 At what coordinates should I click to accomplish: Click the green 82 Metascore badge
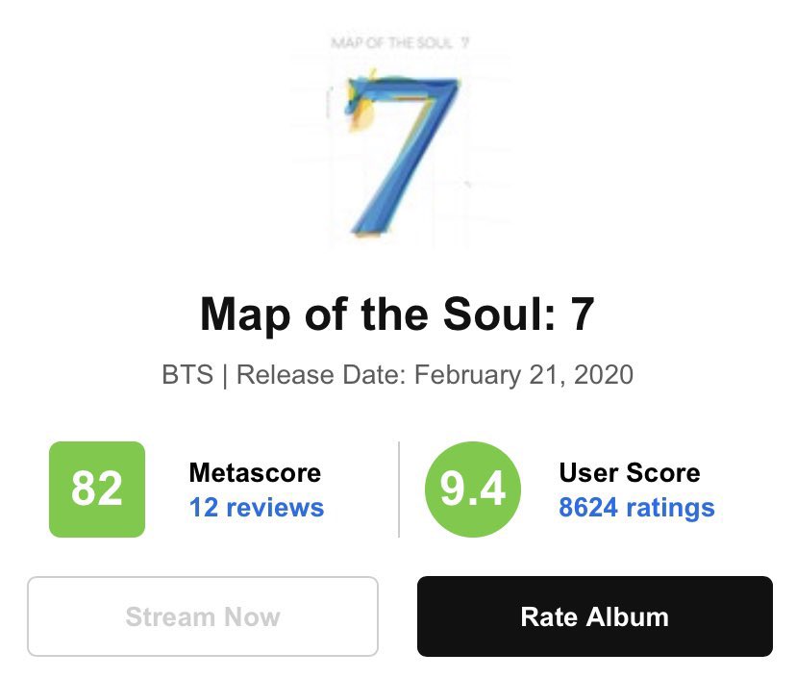click(97, 490)
